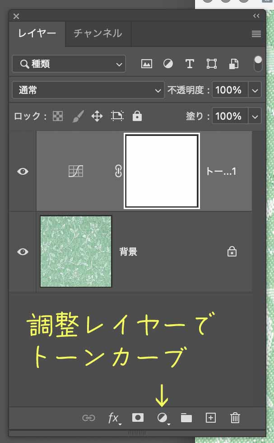Click the 塗り fill percentage field

[x=229, y=116]
